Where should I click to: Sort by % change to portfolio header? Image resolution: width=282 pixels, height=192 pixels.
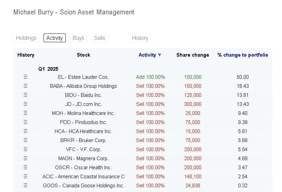[242, 55]
